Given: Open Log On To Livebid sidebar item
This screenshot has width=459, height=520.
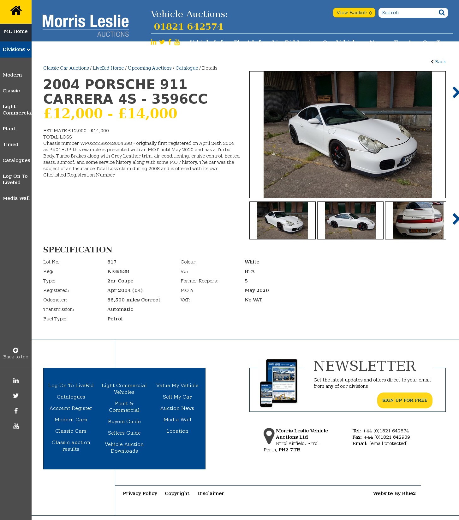Looking at the screenshot, I should tap(15, 179).
